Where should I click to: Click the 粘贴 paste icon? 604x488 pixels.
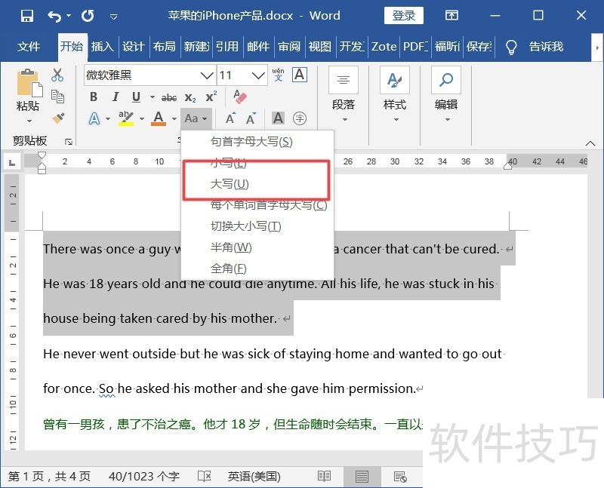tap(29, 83)
